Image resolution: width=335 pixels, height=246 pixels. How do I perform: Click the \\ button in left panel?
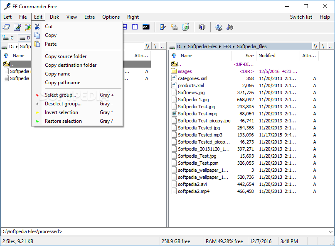[148, 46]
